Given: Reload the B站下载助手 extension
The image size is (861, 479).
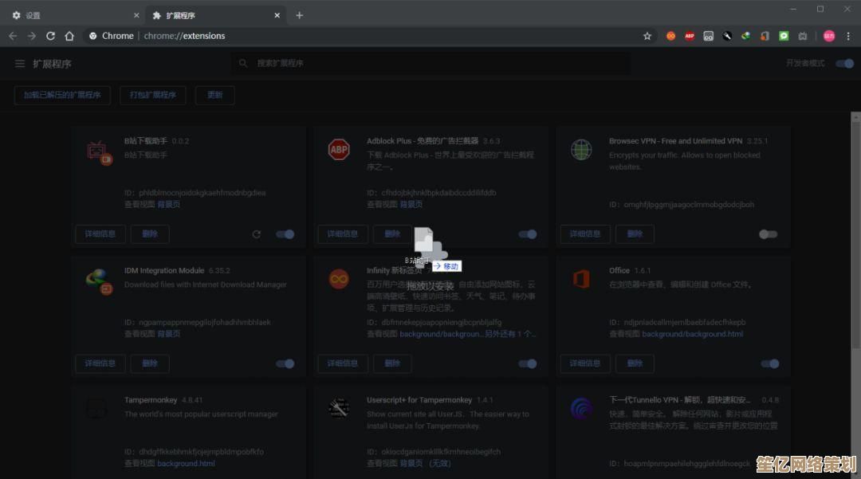Looking at the screenshot, I should [257, 234].
